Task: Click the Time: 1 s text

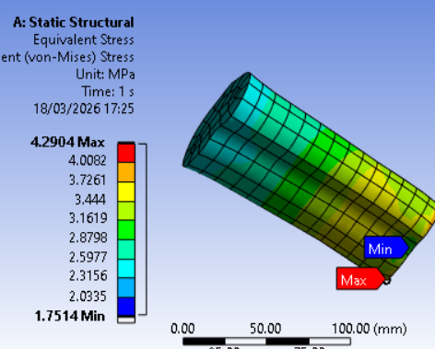Action: [108, 91]
